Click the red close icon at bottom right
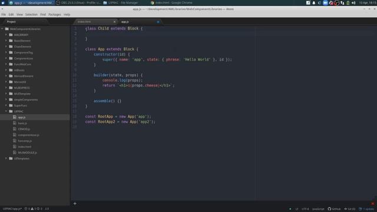377x212 pixels. (373, 204)
